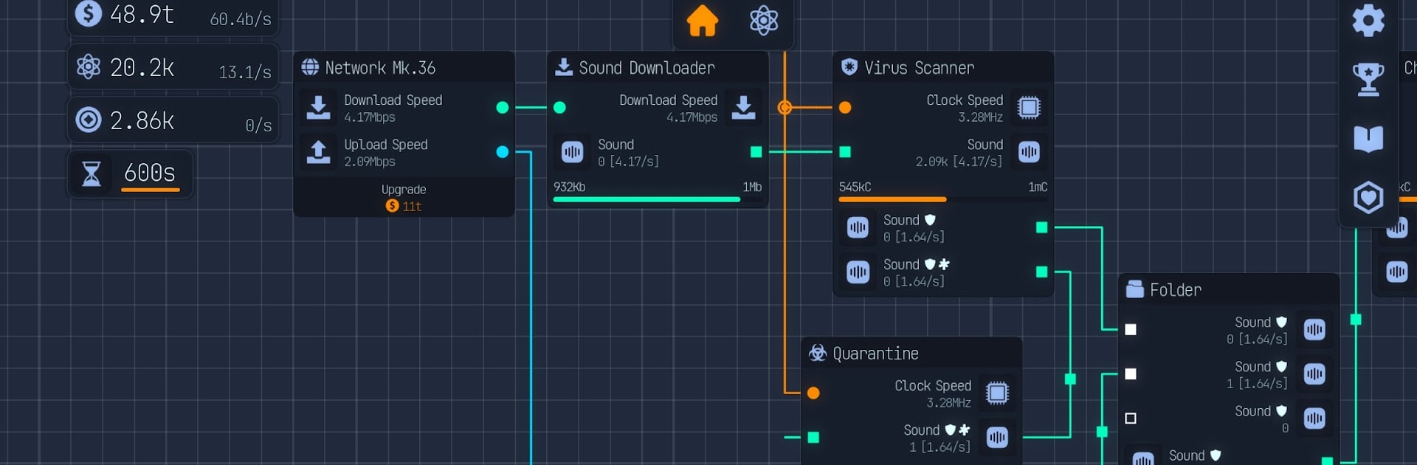This screenshot has height=465, width=1417.
Task: Open the atom research icon in top bar
Action: 763,21
